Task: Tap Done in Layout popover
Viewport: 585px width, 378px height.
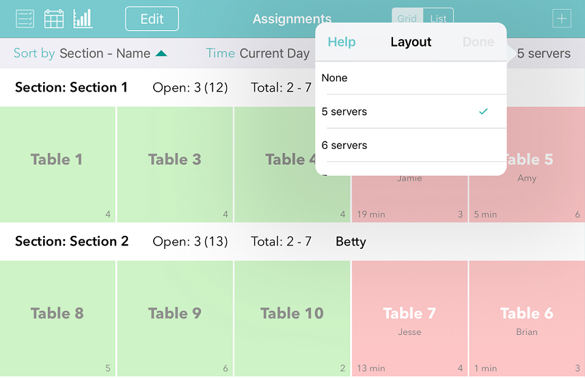Action: point(478,42)
